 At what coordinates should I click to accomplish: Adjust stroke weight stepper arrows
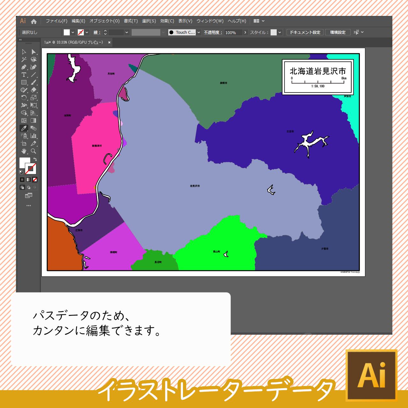point(106,32)
